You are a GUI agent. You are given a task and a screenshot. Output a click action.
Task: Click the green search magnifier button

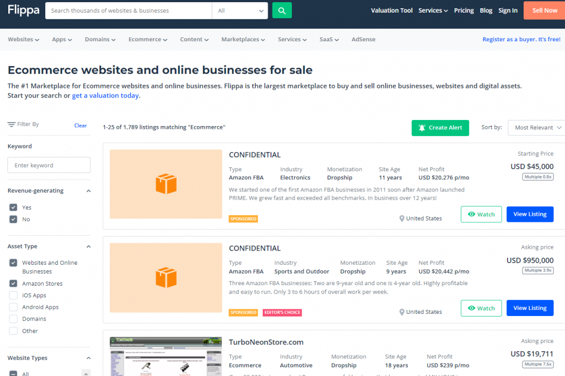282,10
